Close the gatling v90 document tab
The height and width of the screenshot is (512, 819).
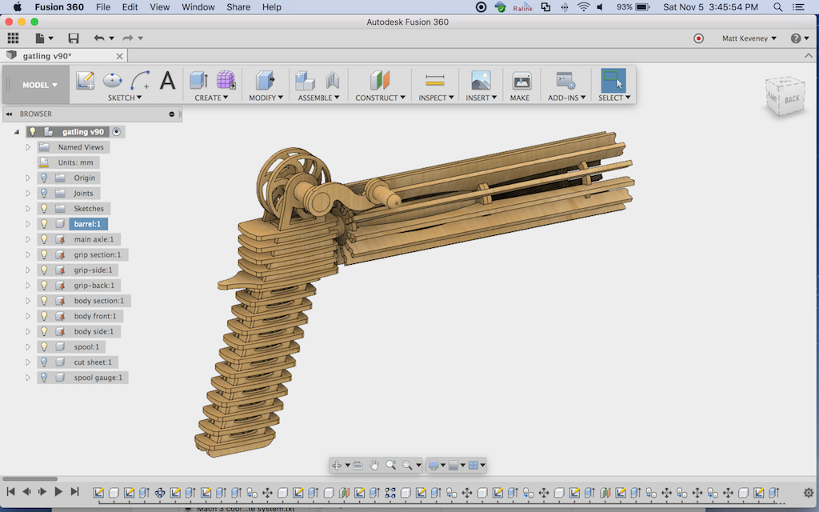click(x=120, y=56)
